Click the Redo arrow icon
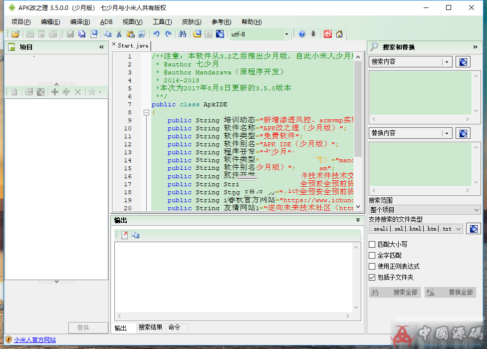The image size is (487, 349). [168, 34]
